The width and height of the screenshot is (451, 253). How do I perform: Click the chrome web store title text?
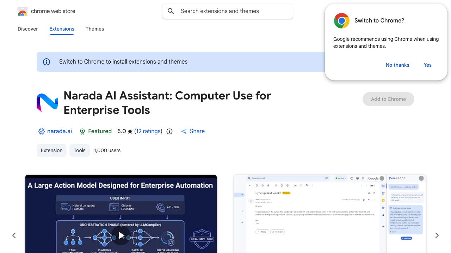click(x=53, y=11)
